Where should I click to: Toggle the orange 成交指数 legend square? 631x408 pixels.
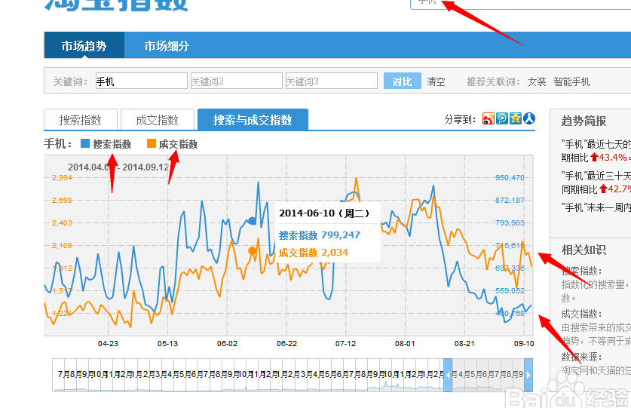pos(152,143)
